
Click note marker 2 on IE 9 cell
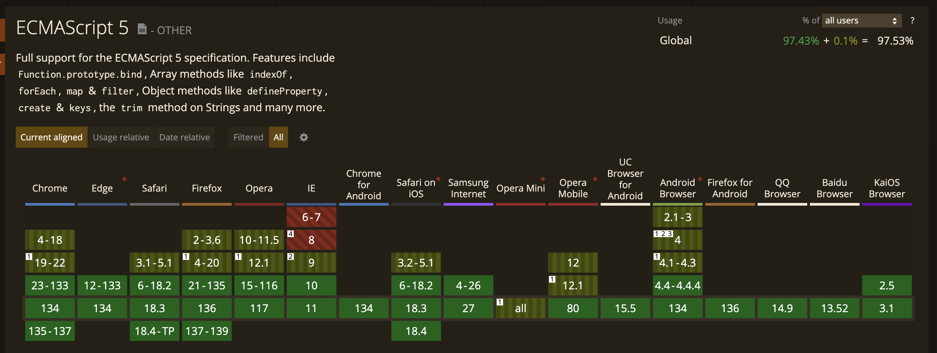point(291,257)
